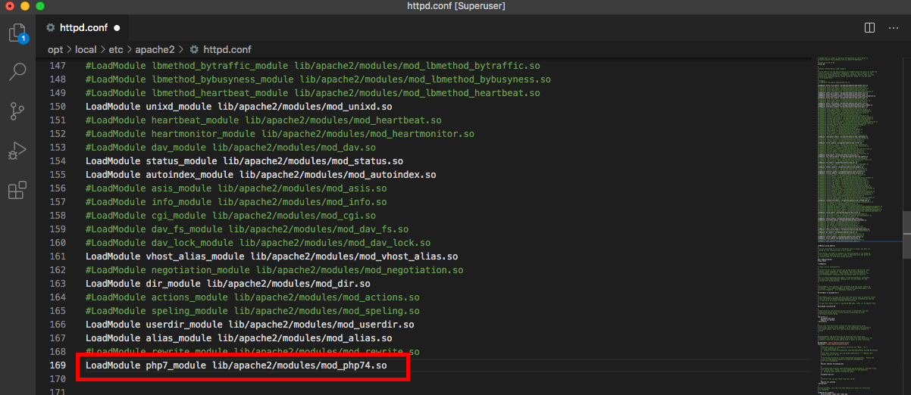Expand the 'opt' breadcrumb segment
The height and width of the screenshot is (395, 911).
[x=55, y=49]
